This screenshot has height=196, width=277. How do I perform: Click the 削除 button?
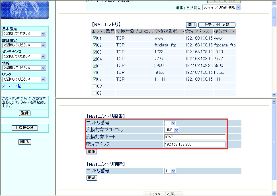coord(92,178)
